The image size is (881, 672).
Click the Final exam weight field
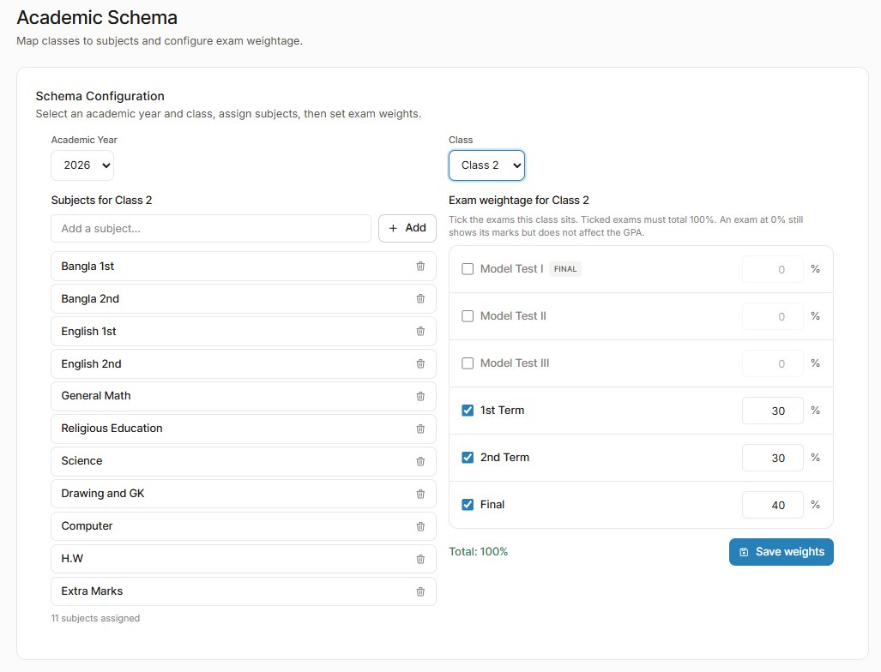coord(773,505)
